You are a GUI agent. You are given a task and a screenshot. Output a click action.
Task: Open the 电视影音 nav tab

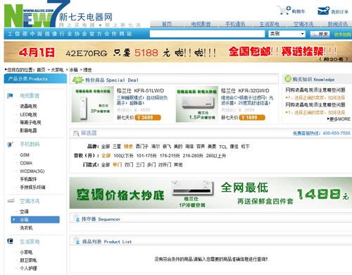tap(201, 24)
